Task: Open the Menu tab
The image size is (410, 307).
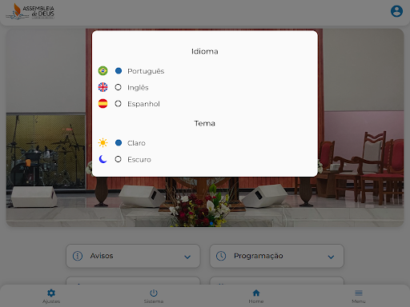Action: pos(359,296)
